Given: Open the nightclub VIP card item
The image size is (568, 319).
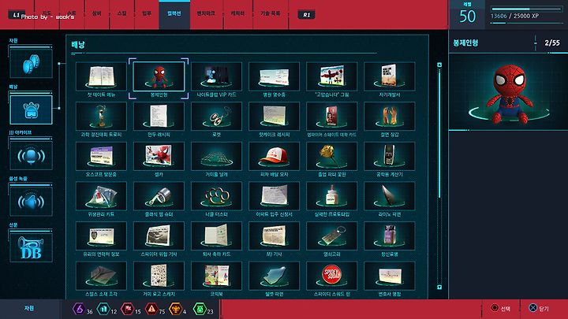Looking at the screenshot, I should 216,76.
